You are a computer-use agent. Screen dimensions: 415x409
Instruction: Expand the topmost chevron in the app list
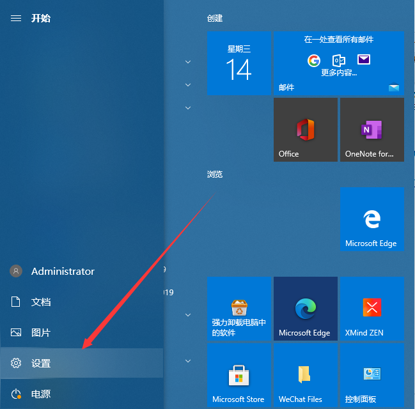click(188, 62)
